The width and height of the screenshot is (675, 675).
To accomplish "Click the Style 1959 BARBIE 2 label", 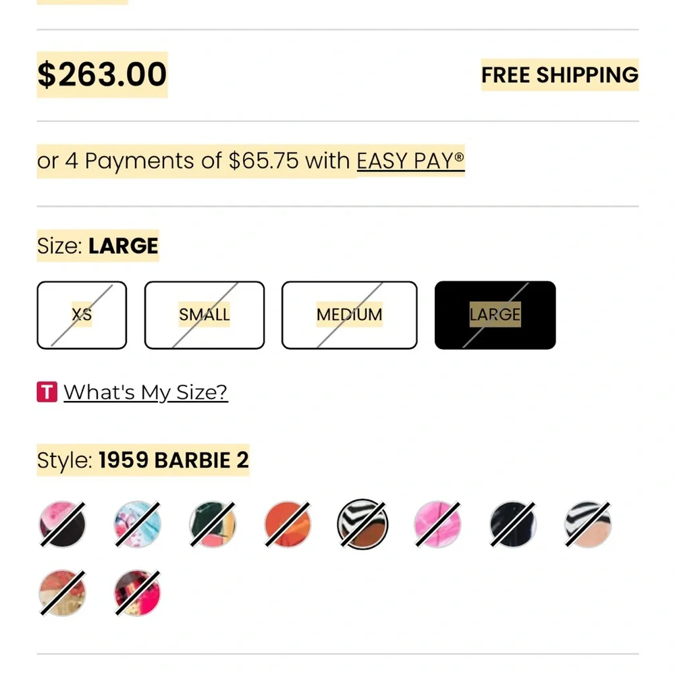I will click(x=143, y=461).
